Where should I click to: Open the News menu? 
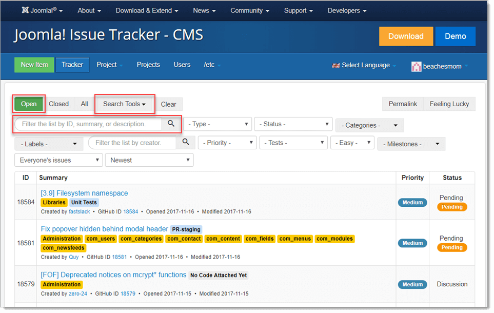[x=204, y=11]
